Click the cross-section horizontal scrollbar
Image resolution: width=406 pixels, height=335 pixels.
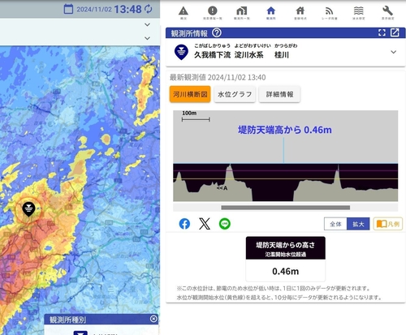286,208
